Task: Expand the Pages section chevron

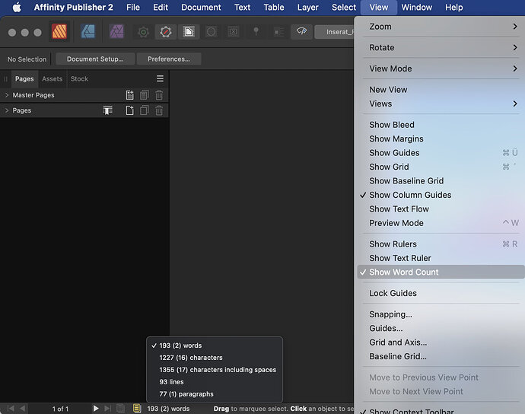Action: pyautogui.click(x=7, y=110)
